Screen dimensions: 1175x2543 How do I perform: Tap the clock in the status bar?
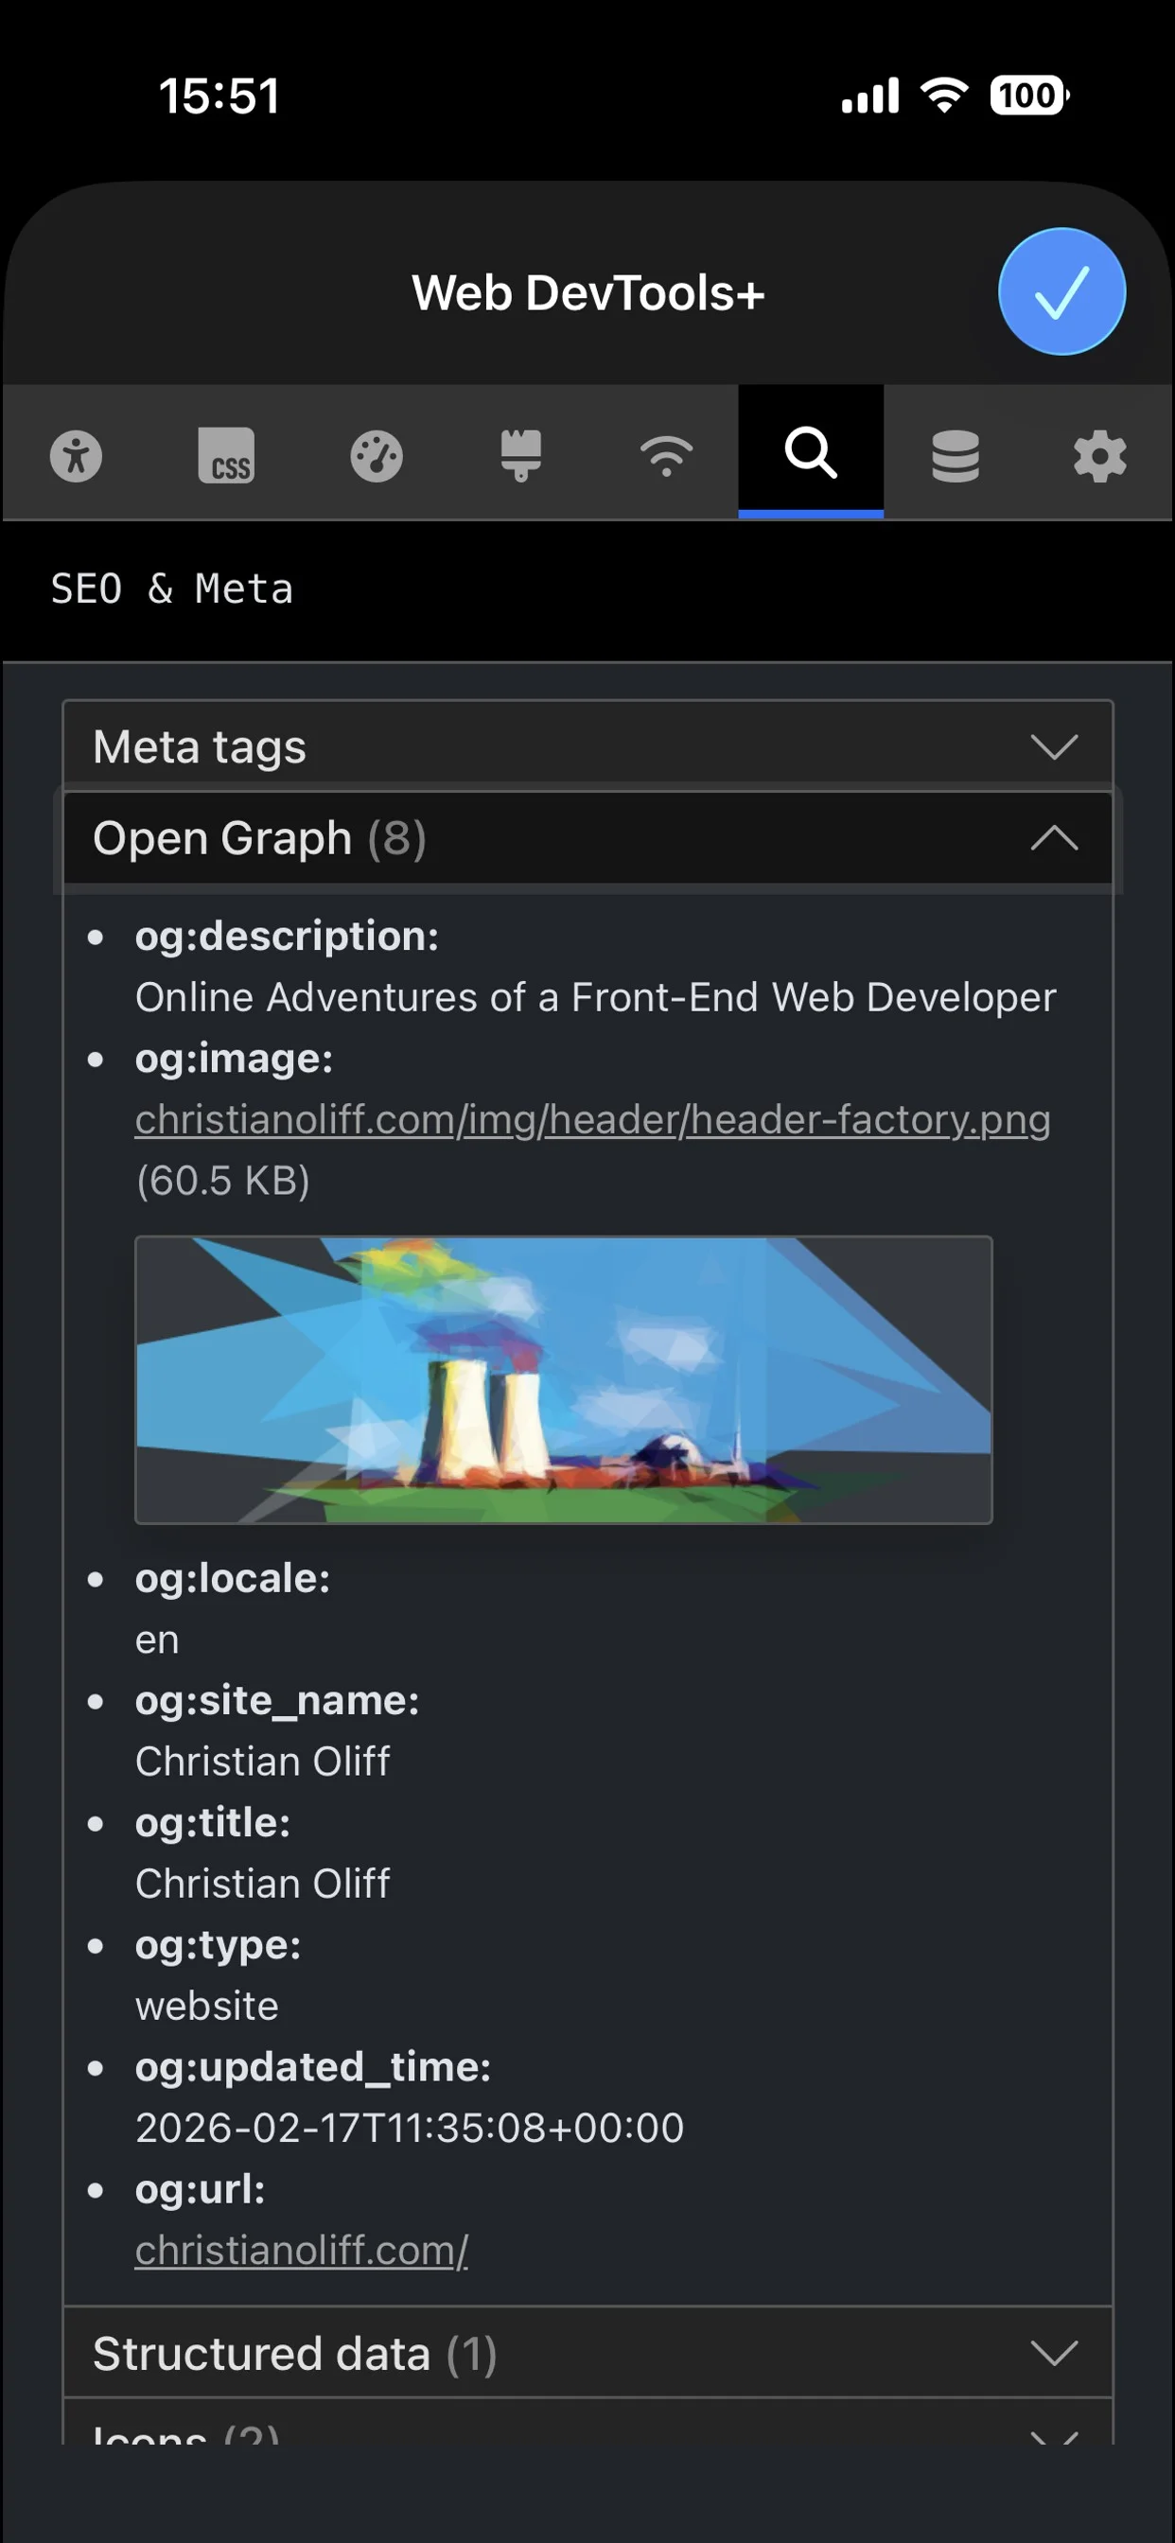pos(219,96)
